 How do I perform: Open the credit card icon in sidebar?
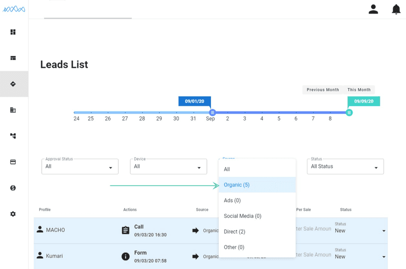point(13,162)
